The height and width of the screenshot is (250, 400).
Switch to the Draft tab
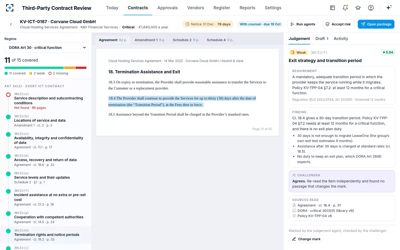(322, 39)
